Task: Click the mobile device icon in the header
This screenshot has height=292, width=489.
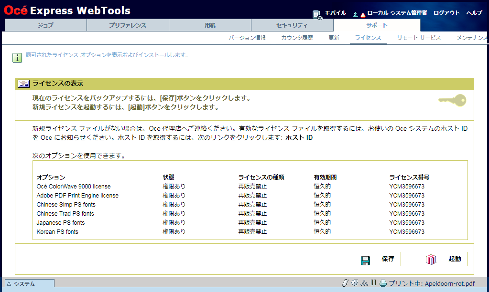Action: click(x=317, y=14)
